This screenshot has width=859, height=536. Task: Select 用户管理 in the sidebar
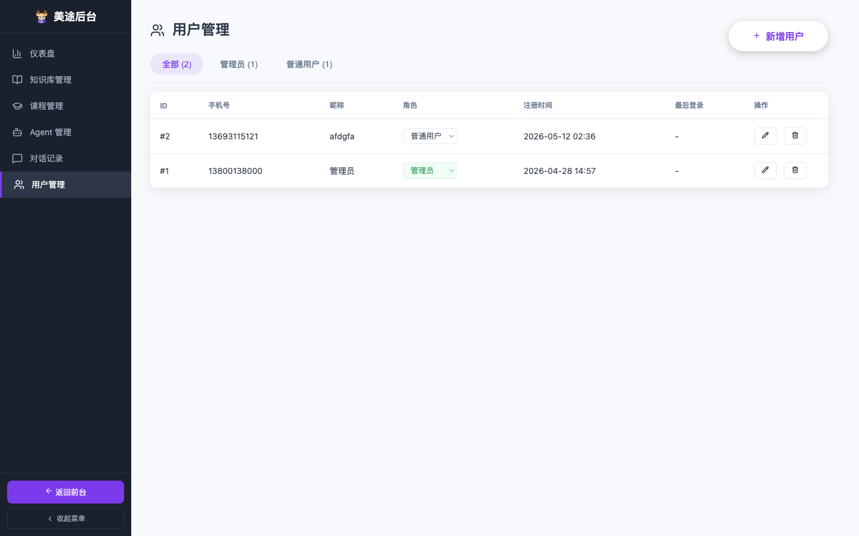(66, 185)
